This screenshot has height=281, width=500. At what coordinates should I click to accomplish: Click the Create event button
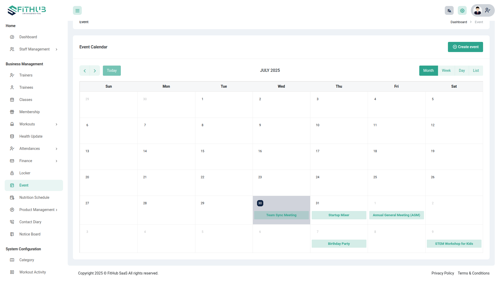pyautogui.click(x=465, y=47)
